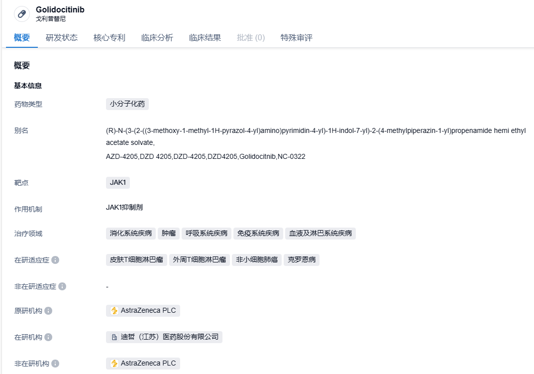534x374 pixels.
Task: Click info icon next to 非在研机构
Action: point(55,364)
